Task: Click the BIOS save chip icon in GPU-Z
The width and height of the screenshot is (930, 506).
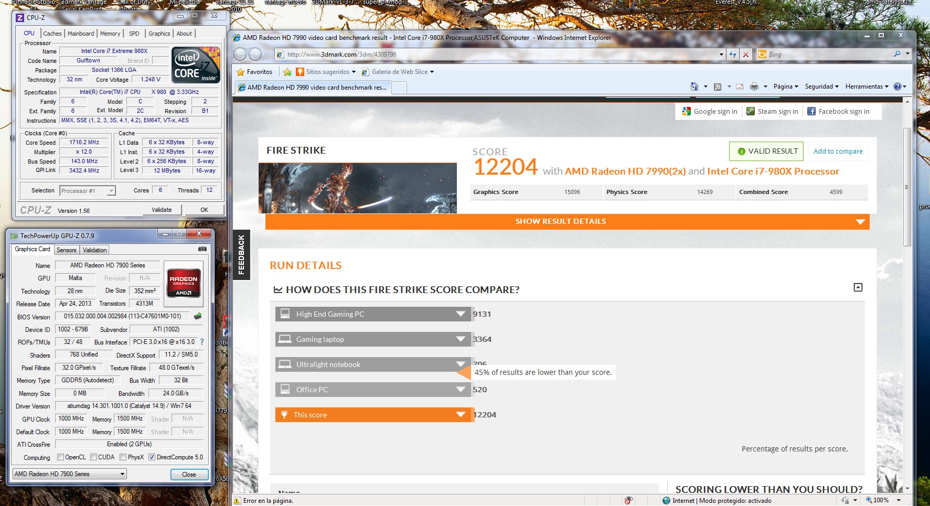Action: click(x=198, y=316)
